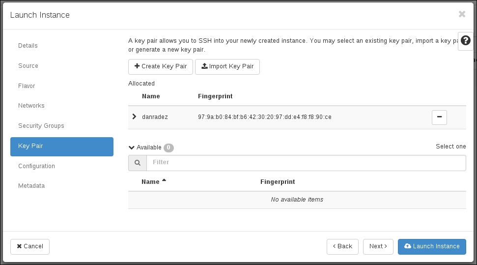
Task: Open the Configuration step
Action: point(36,166)
